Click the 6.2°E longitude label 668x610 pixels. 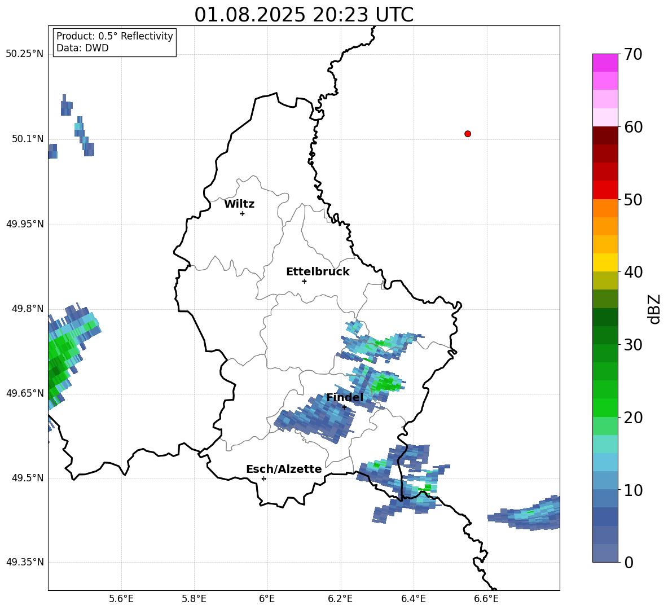pyautogui.click(x=340, y=599)
